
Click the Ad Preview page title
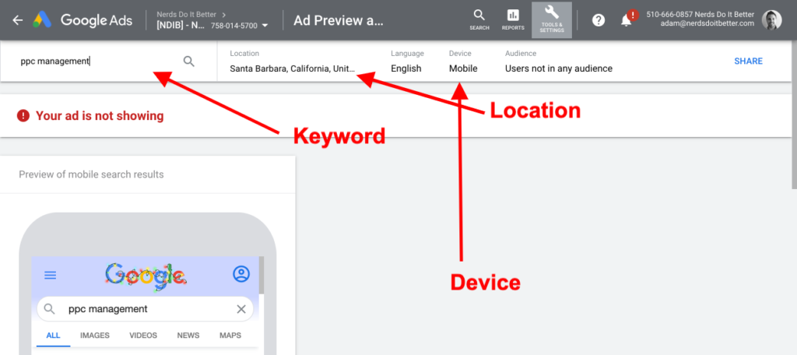tap(338, 20)
